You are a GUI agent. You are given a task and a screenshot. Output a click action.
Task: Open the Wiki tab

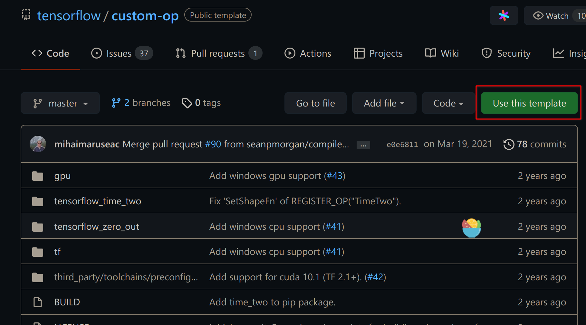(x=442, y=53)
